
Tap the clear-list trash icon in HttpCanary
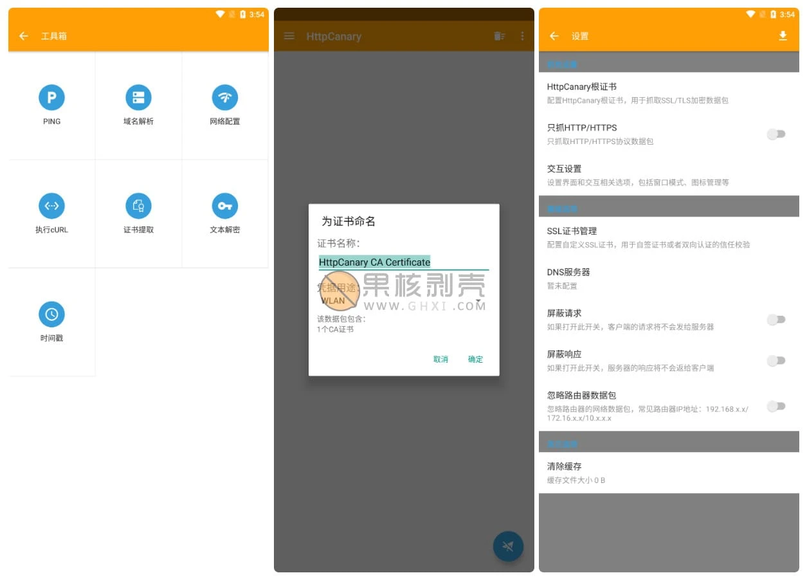pyautogui.click(x=500, y=36)
